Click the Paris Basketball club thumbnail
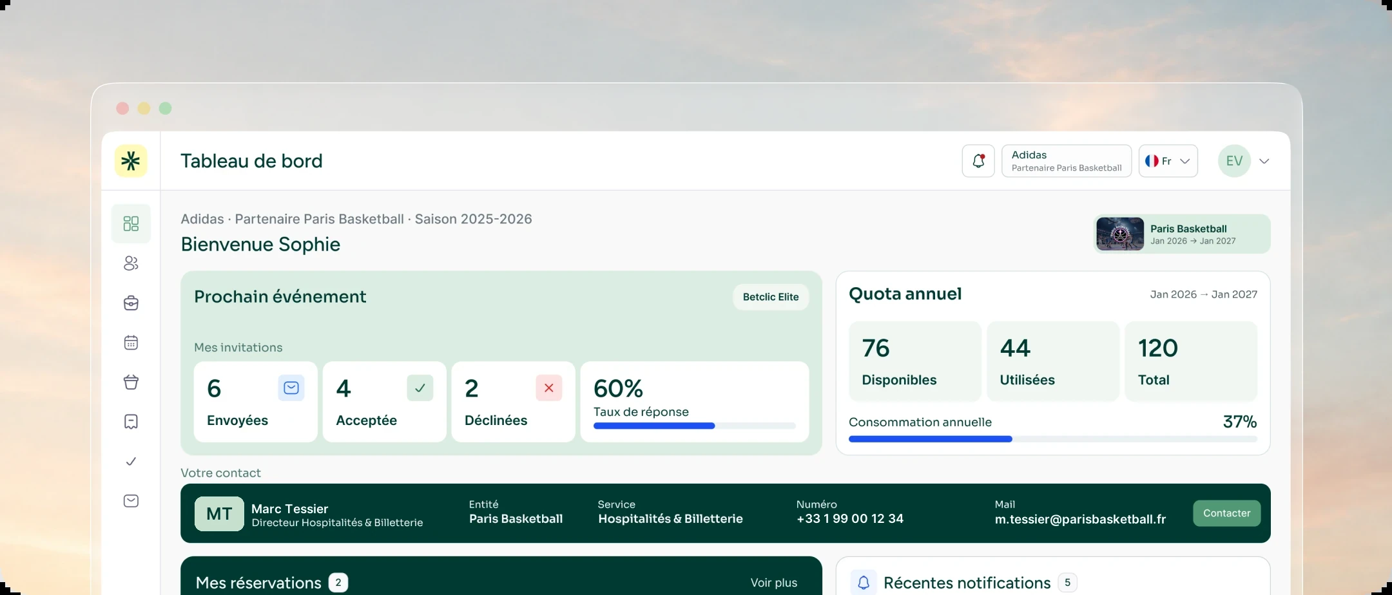The width and height of the screenshot is (1392, 595). pyautogui.click(x=1120, y=234)
